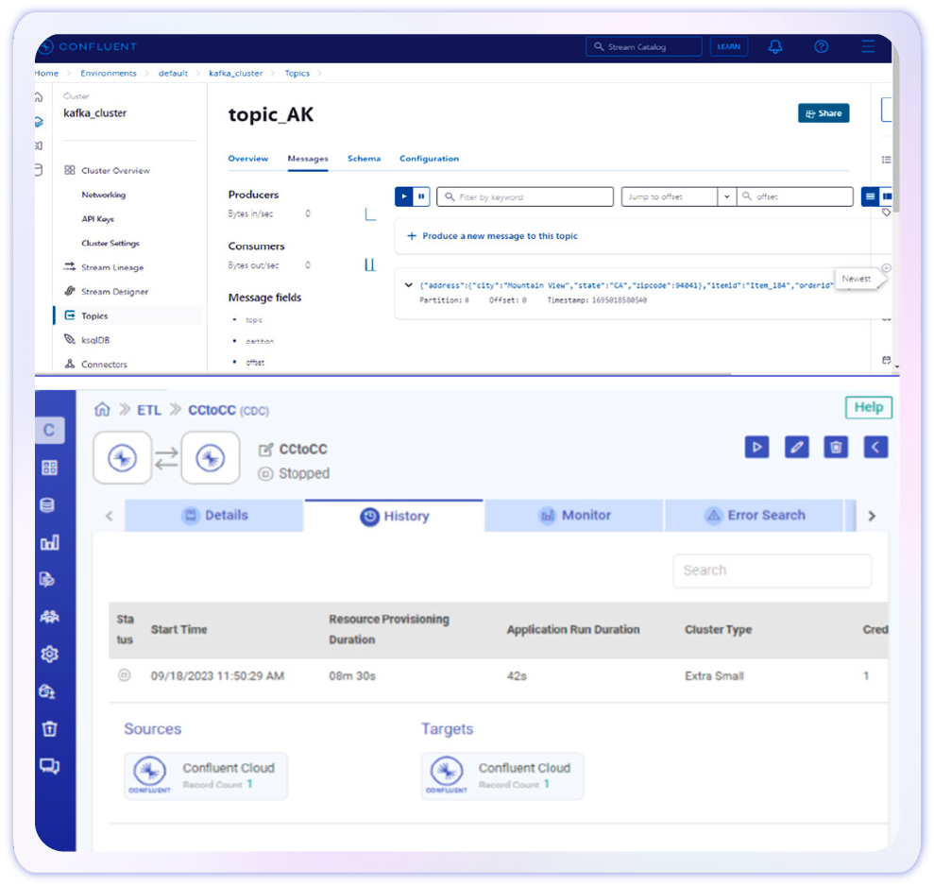
Task: Click the Share button
Action: tap(823, 113)
